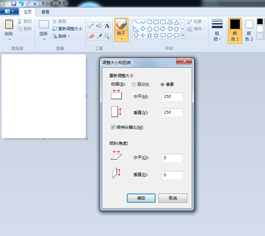Choose the Left arrow shape
The height and width of the screenshot is (236, 265).
170,29
